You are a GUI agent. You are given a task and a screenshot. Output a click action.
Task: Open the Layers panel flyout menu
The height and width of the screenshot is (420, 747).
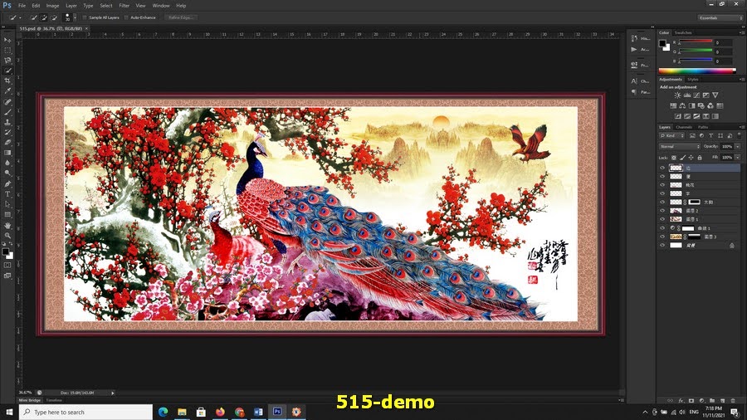(x=741, y=127)
